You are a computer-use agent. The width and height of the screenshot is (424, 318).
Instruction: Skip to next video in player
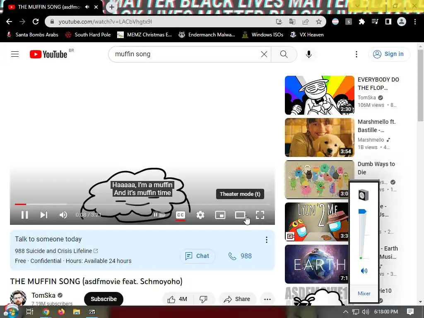(x=44, y=215)
